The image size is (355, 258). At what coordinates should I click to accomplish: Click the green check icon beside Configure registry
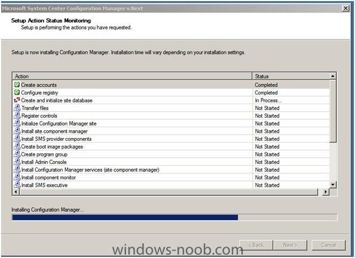[x=17, y=92]
